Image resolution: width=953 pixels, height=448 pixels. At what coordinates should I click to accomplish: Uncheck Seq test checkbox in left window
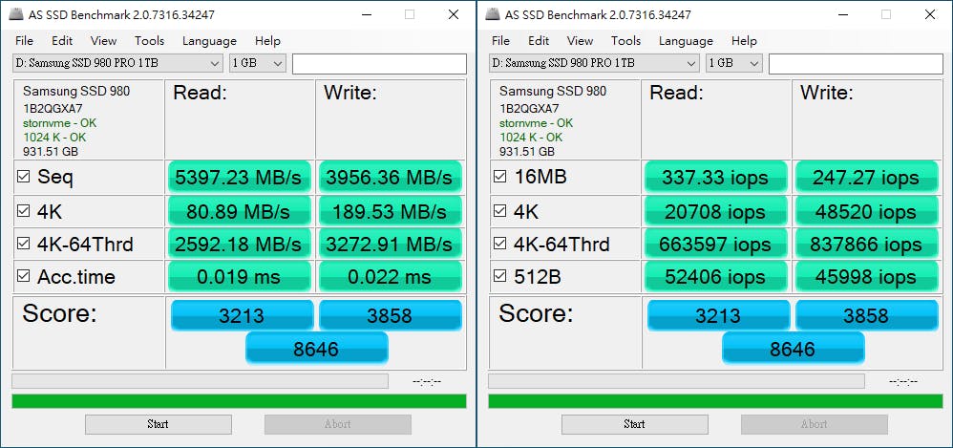tap(23, 177)
